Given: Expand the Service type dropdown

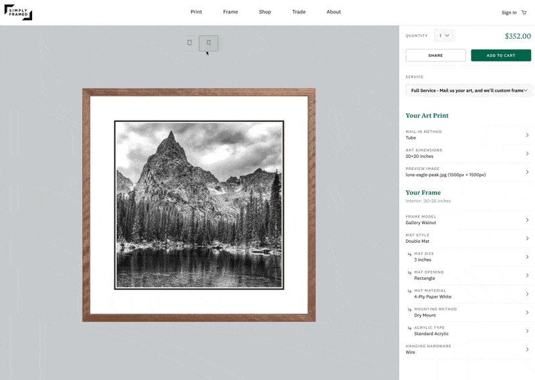Looking at the screenshot, I should click(469, 90).
